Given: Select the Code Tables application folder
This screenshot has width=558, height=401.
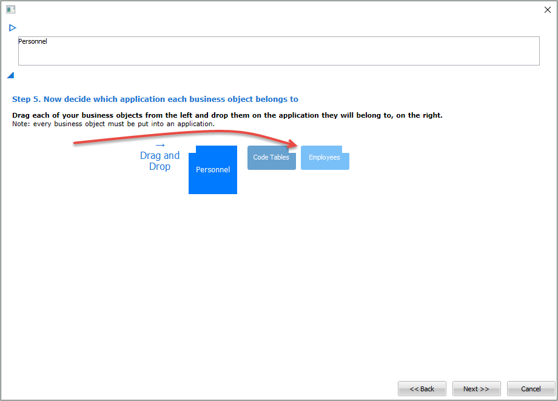Looking at the screenshot, I should coord(272,158).
